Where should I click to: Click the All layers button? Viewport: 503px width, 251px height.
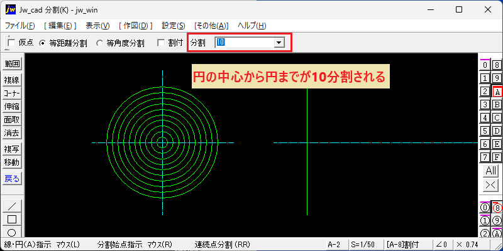click(x=491, y=171)
